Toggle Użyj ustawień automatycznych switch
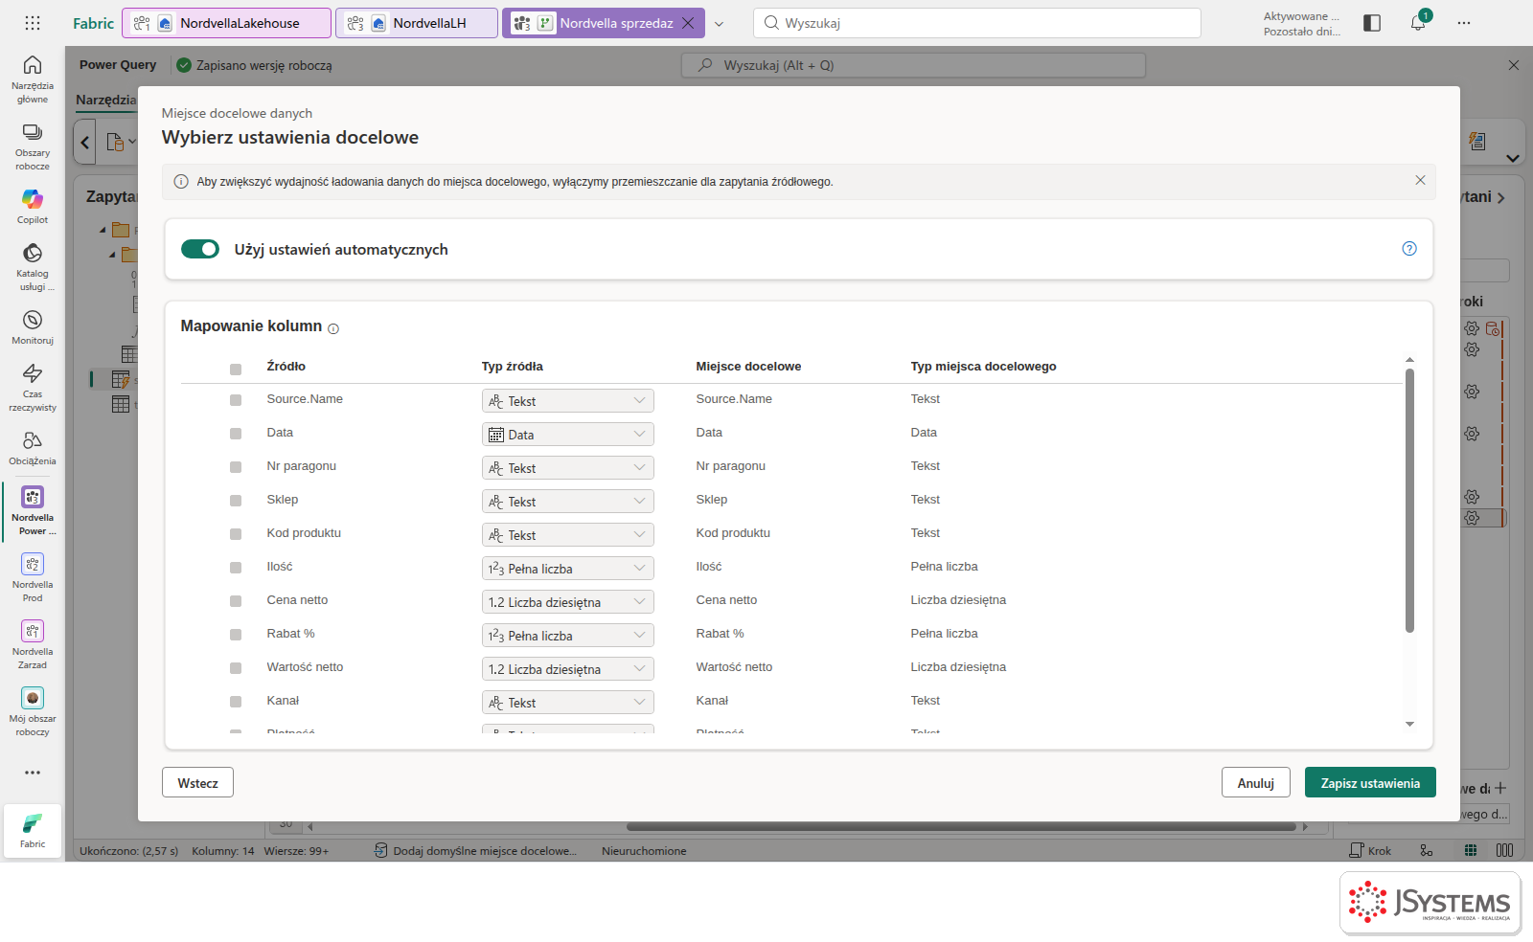This screenshot has width=1533, height=942. pos(200,249)
